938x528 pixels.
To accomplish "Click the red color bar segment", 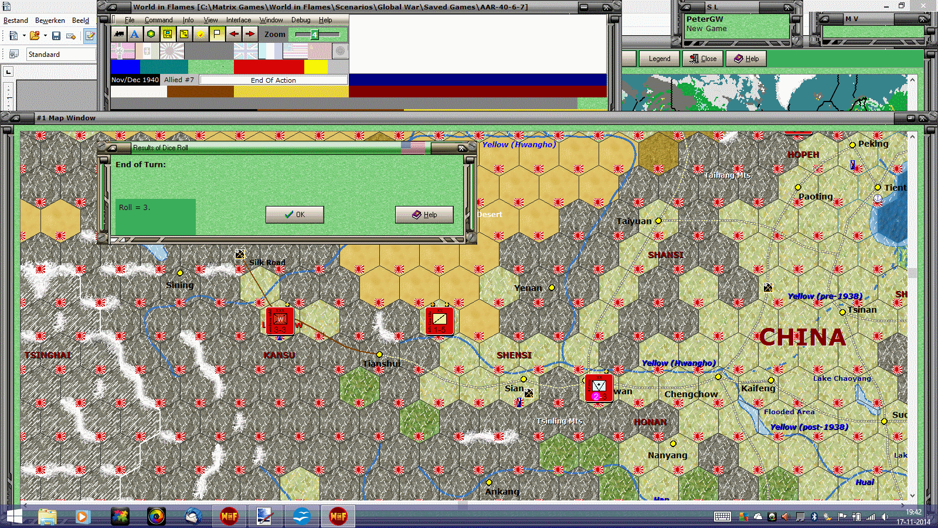I will pos(269,66).
